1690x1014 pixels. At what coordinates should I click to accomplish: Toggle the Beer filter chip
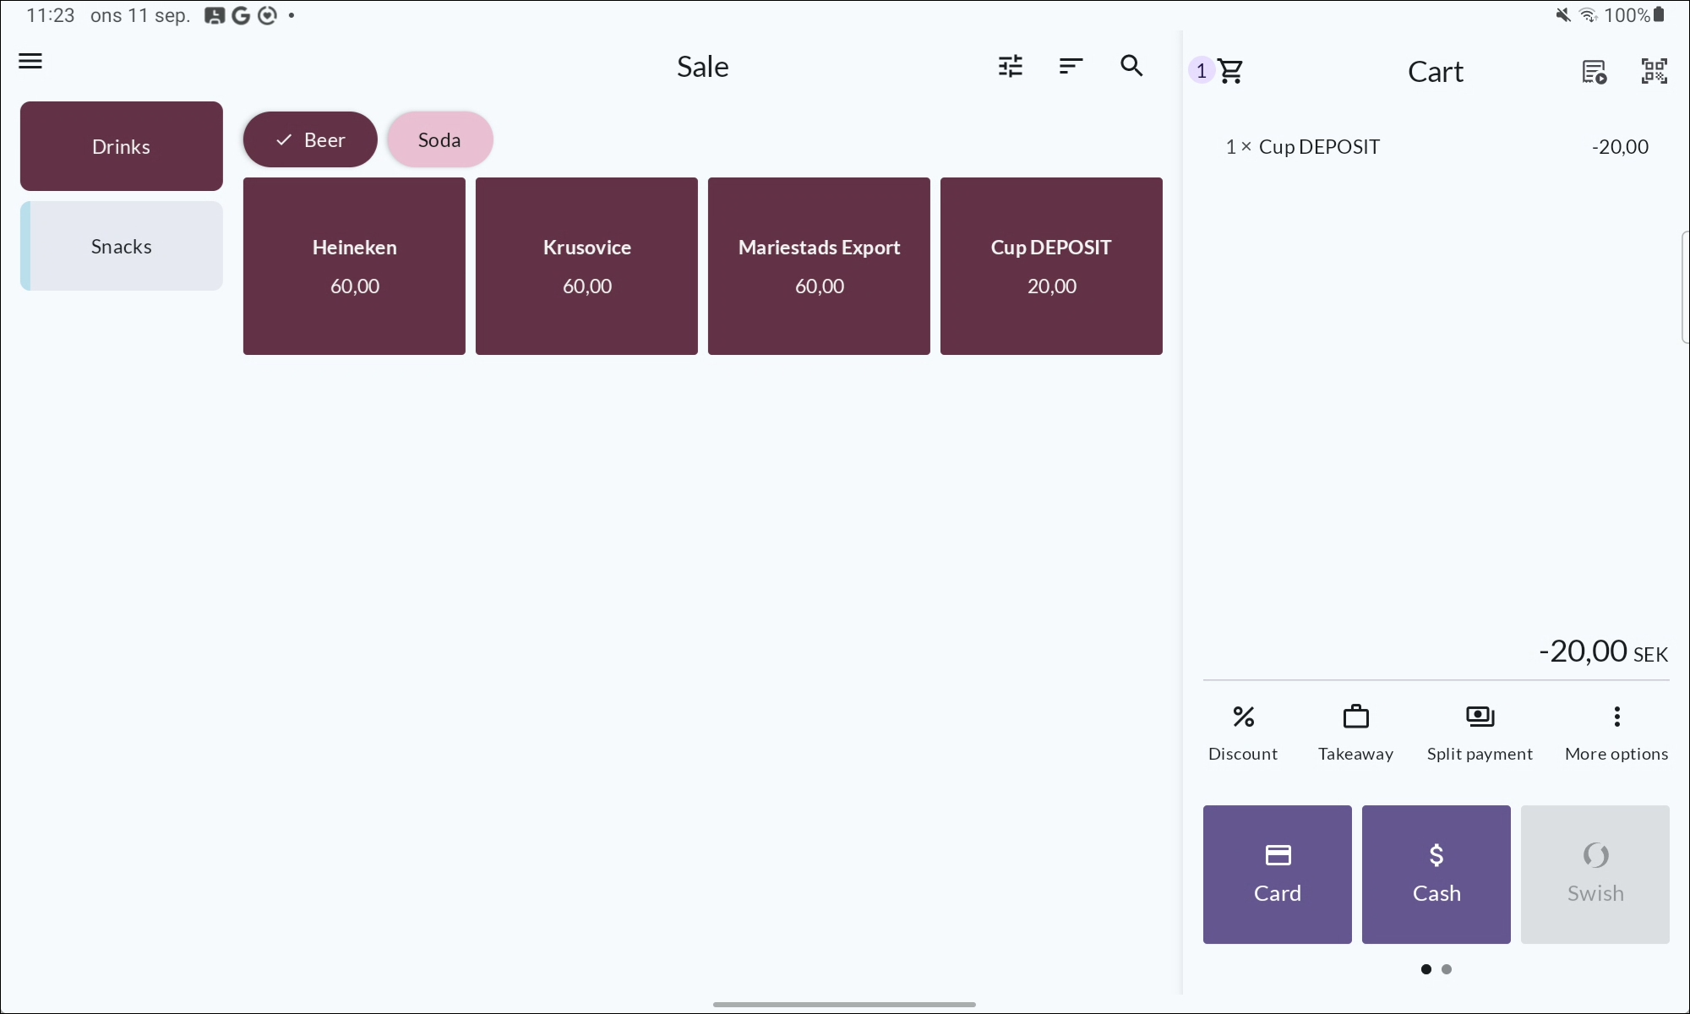click(x=310, y=139)
